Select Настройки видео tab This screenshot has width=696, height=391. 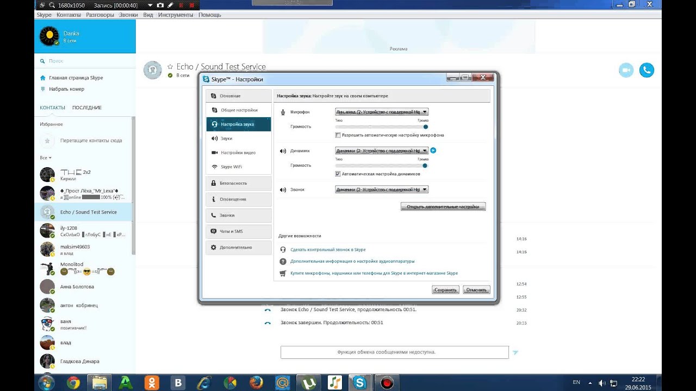click(238, 153)
